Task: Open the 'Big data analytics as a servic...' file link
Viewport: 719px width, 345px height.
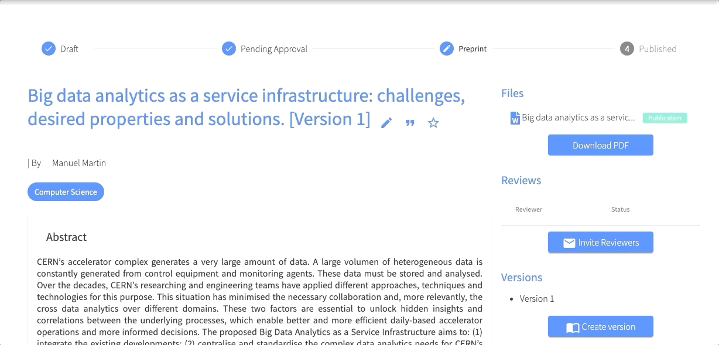Action: (578, 118)
